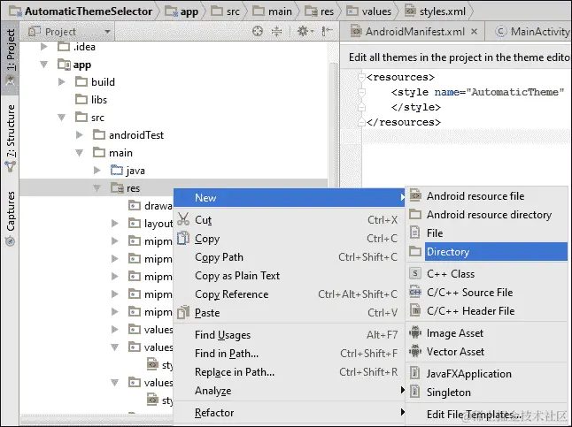Open the Project view dropdown
Viewport: 572px width, 427px height.
point(69,31)
